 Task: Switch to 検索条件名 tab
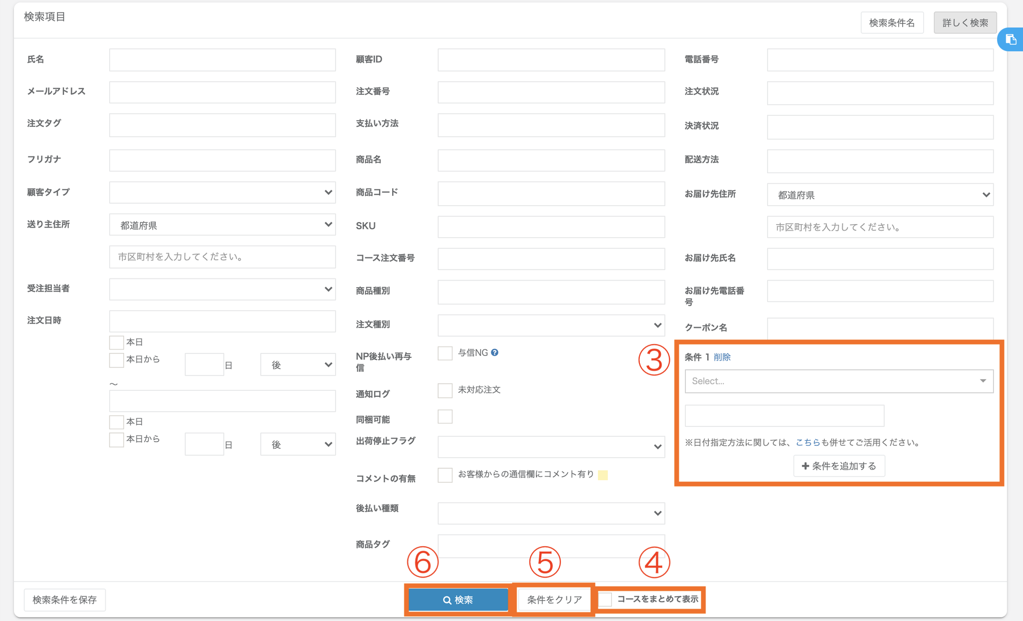coord(892,23)
